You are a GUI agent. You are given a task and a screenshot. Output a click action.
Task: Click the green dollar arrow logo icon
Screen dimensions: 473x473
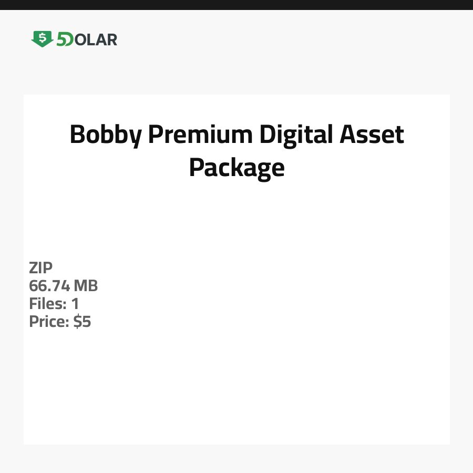point(42,39)
